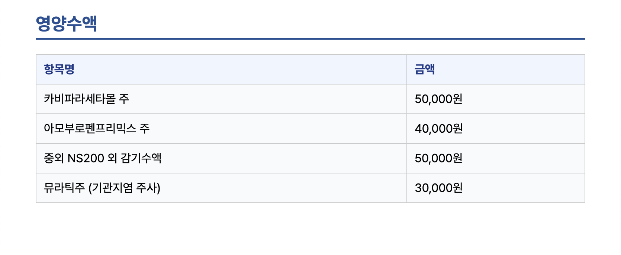Screen dimensions: 621x255
Task: Click the word 기관지염 in parentheses
Action: [112, 188]
